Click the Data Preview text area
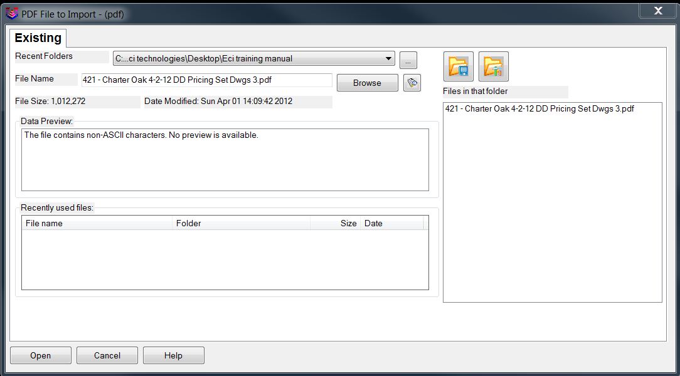The height and width of the screenshot is (376, 680). (225, 159)
